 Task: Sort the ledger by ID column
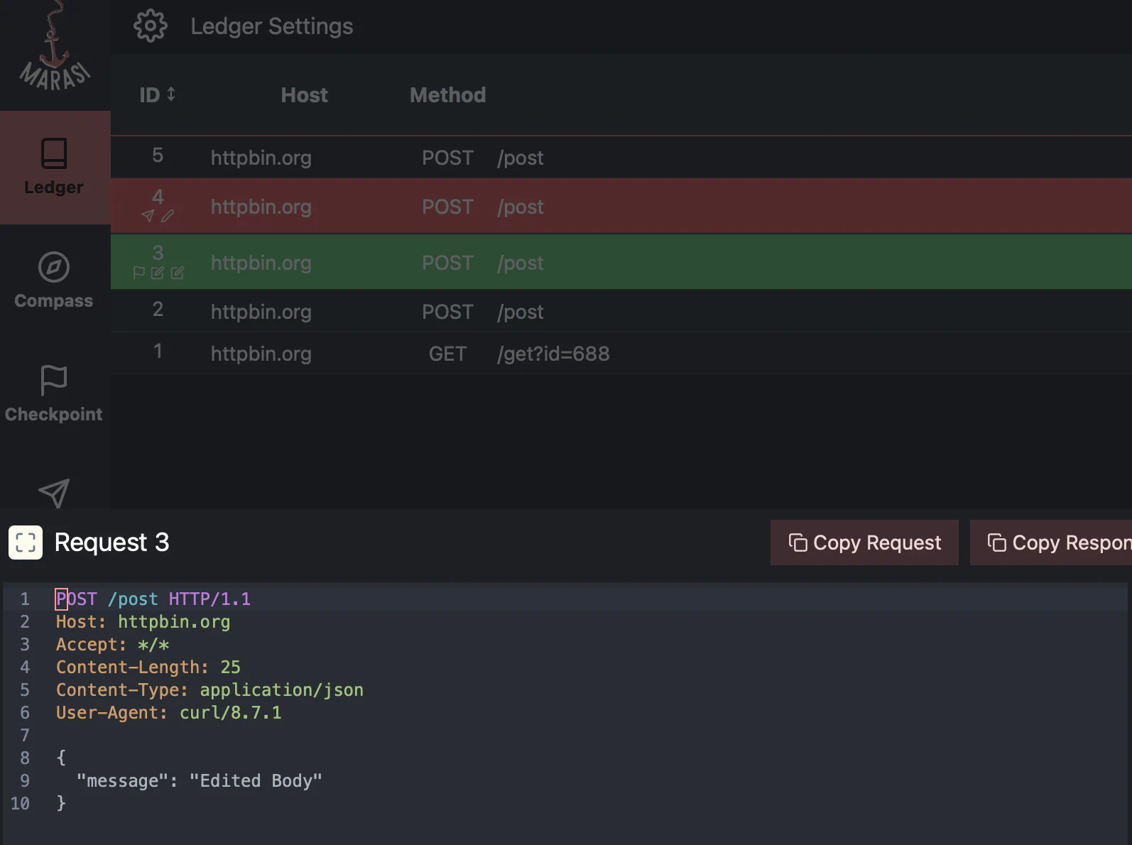[x=157, y=95]
